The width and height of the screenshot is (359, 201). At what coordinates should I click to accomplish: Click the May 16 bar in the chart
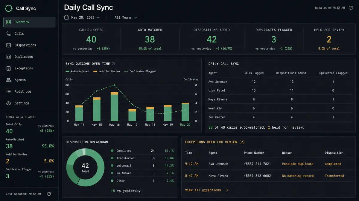[x=114, y=107]
